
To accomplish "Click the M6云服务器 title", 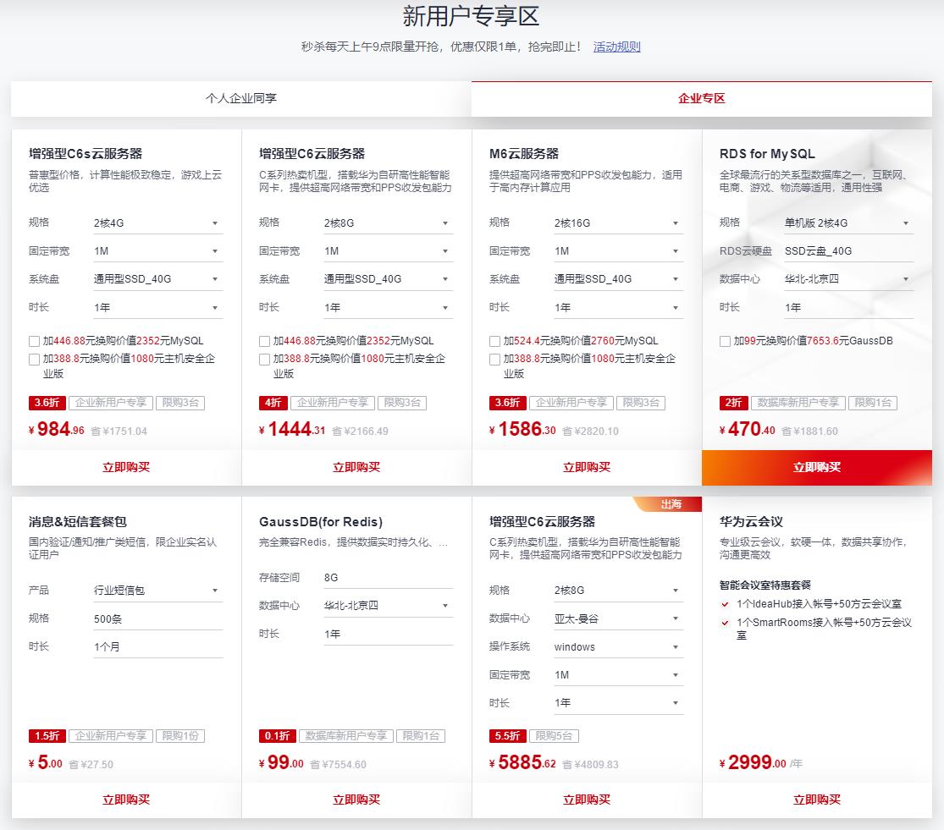I will point(524,154).
